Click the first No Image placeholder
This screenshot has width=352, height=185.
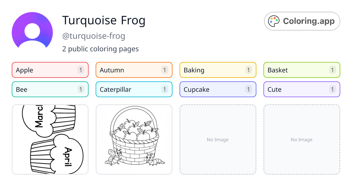(x=218, y=139)
